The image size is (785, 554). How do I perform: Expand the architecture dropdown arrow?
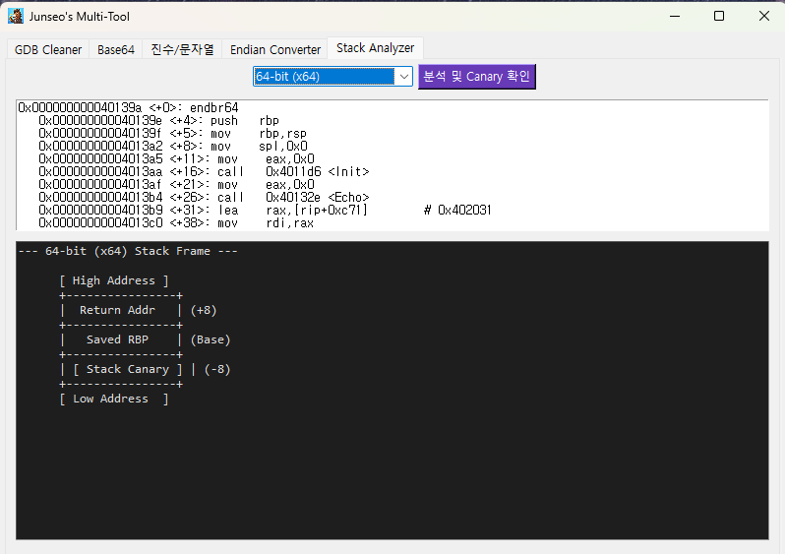tap(403, 77)
